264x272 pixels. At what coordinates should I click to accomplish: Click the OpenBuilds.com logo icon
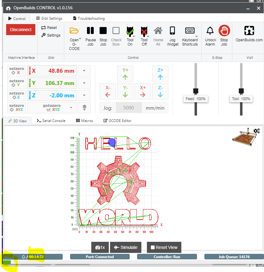(x=249, y=31)
